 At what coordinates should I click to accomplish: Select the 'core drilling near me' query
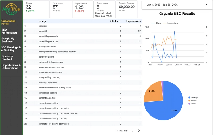click(x=48, y=42)
